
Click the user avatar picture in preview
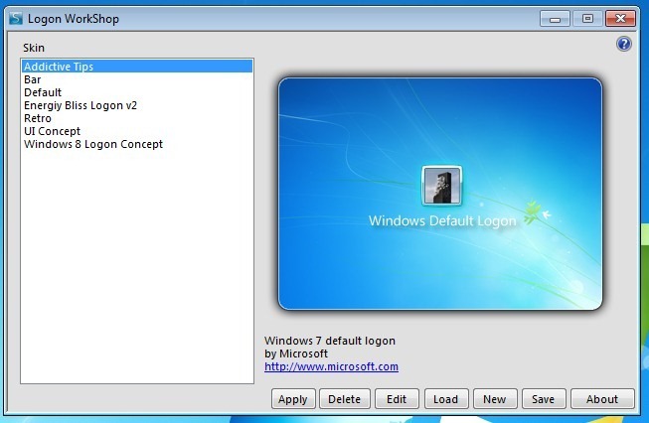(441, 186)
